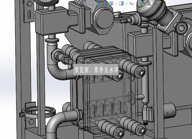Open the View Orientation cube icon
Viewport: 192px width, 139px height.
tap(111, 3)
